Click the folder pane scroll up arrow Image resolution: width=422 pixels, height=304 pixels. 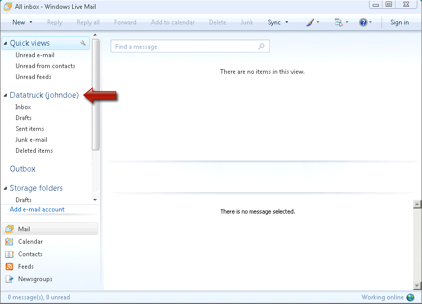(95, 35)
